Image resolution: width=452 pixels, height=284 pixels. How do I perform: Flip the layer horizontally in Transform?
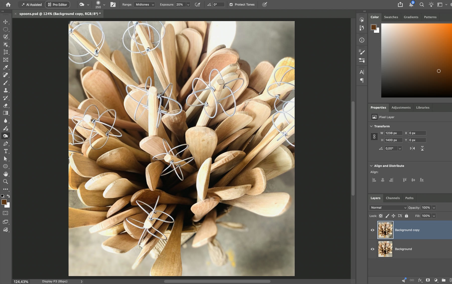(412, 148)
